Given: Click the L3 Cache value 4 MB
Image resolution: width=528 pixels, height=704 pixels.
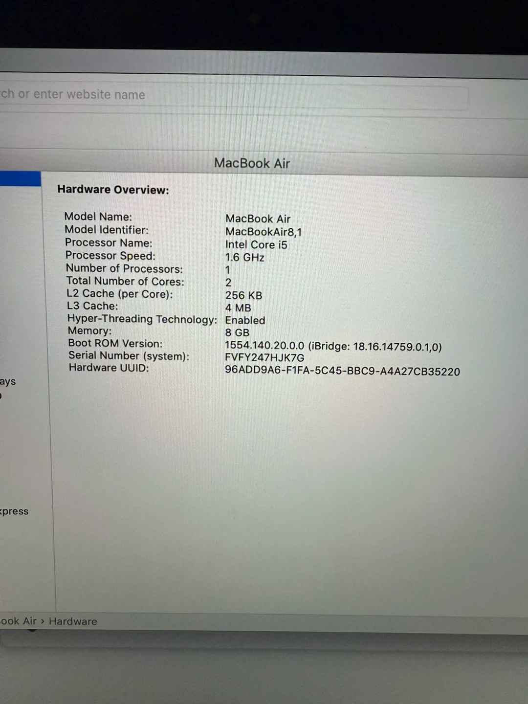Looking at the screenshot, I should coord(238,308).
